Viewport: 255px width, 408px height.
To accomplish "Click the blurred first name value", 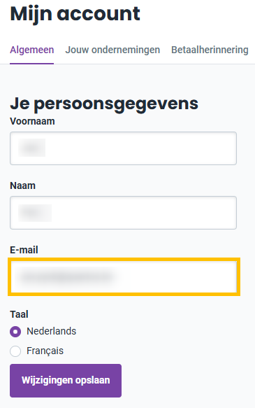I will click(x=31, y=148).
